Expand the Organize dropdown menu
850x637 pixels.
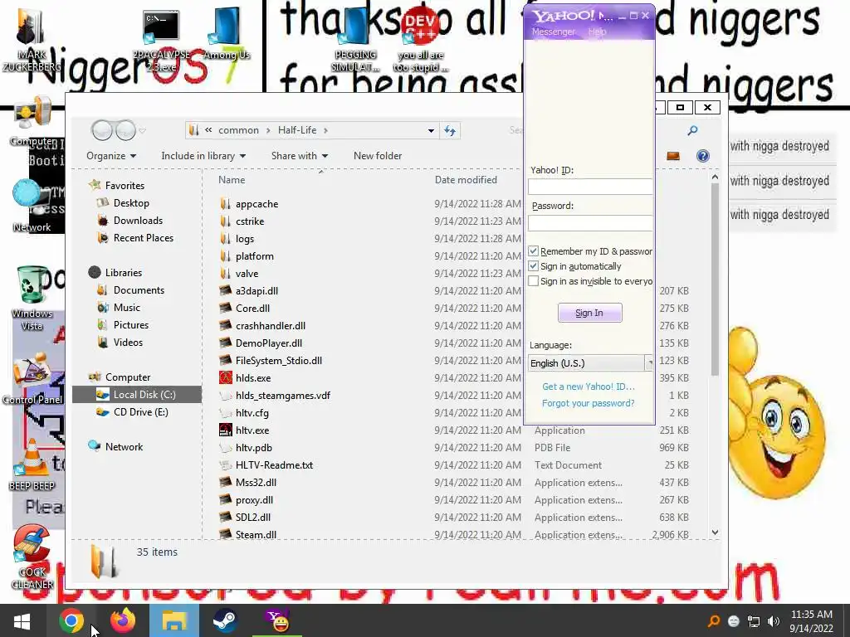(x=111, y=156)
